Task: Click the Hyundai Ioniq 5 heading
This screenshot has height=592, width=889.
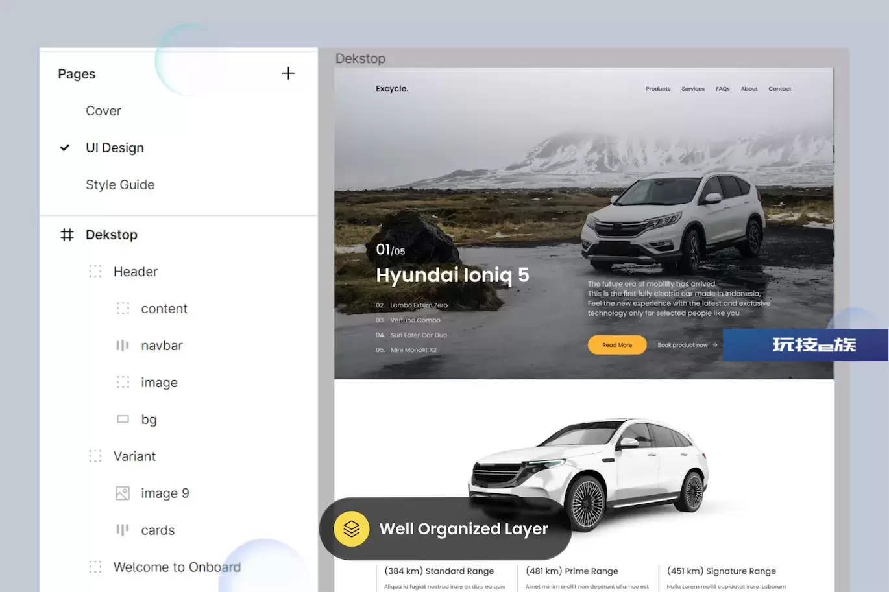Action: click(x=452, y=275)
